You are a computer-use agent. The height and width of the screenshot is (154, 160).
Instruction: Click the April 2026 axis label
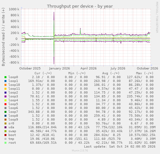(x=89, y=68)
